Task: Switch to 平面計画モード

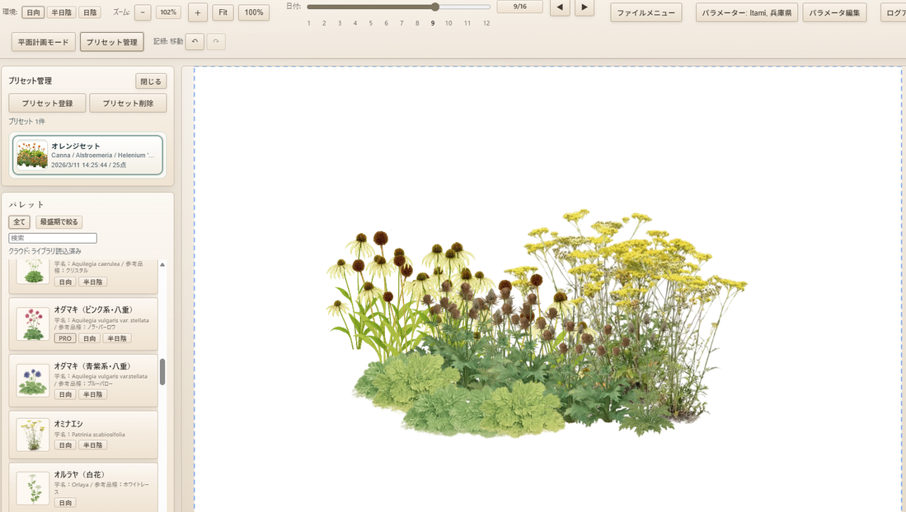Action: (44, 42)
